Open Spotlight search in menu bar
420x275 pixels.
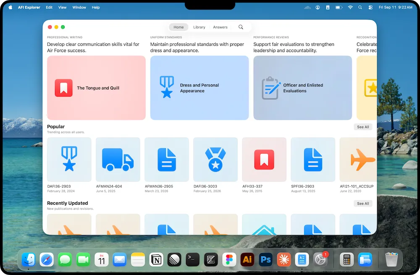pyautogui.click(x=360, y=8)
